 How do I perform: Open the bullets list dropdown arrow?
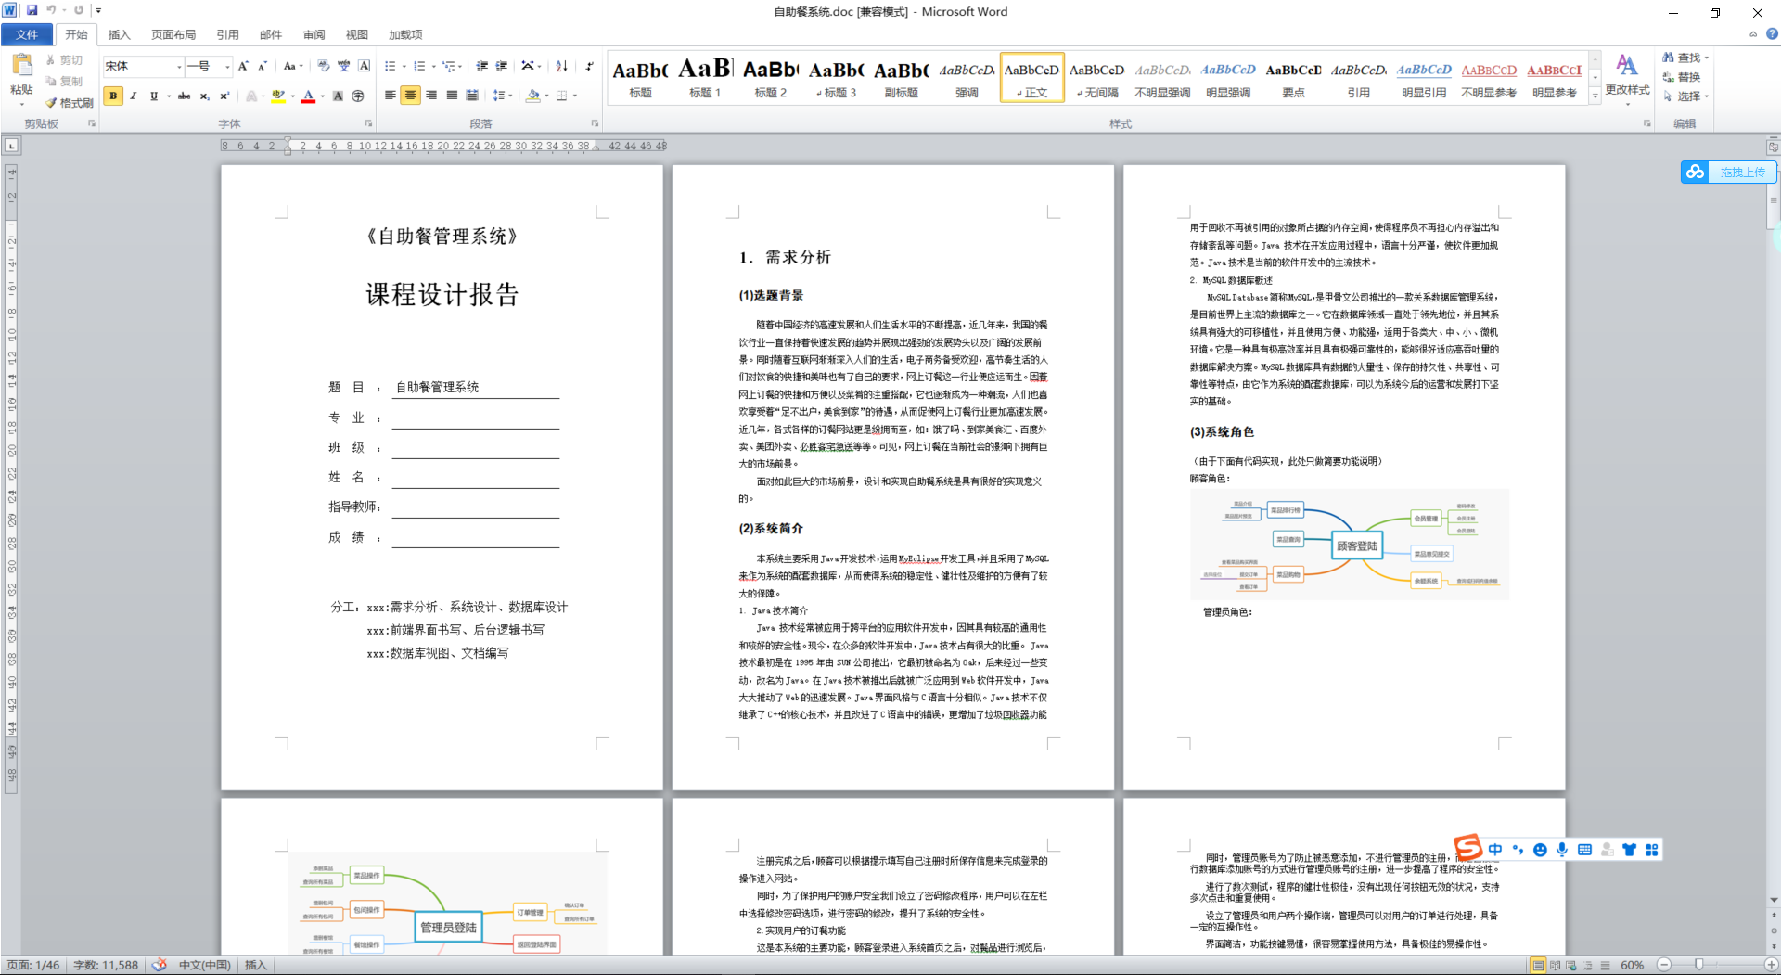click(x=404, y=67)
